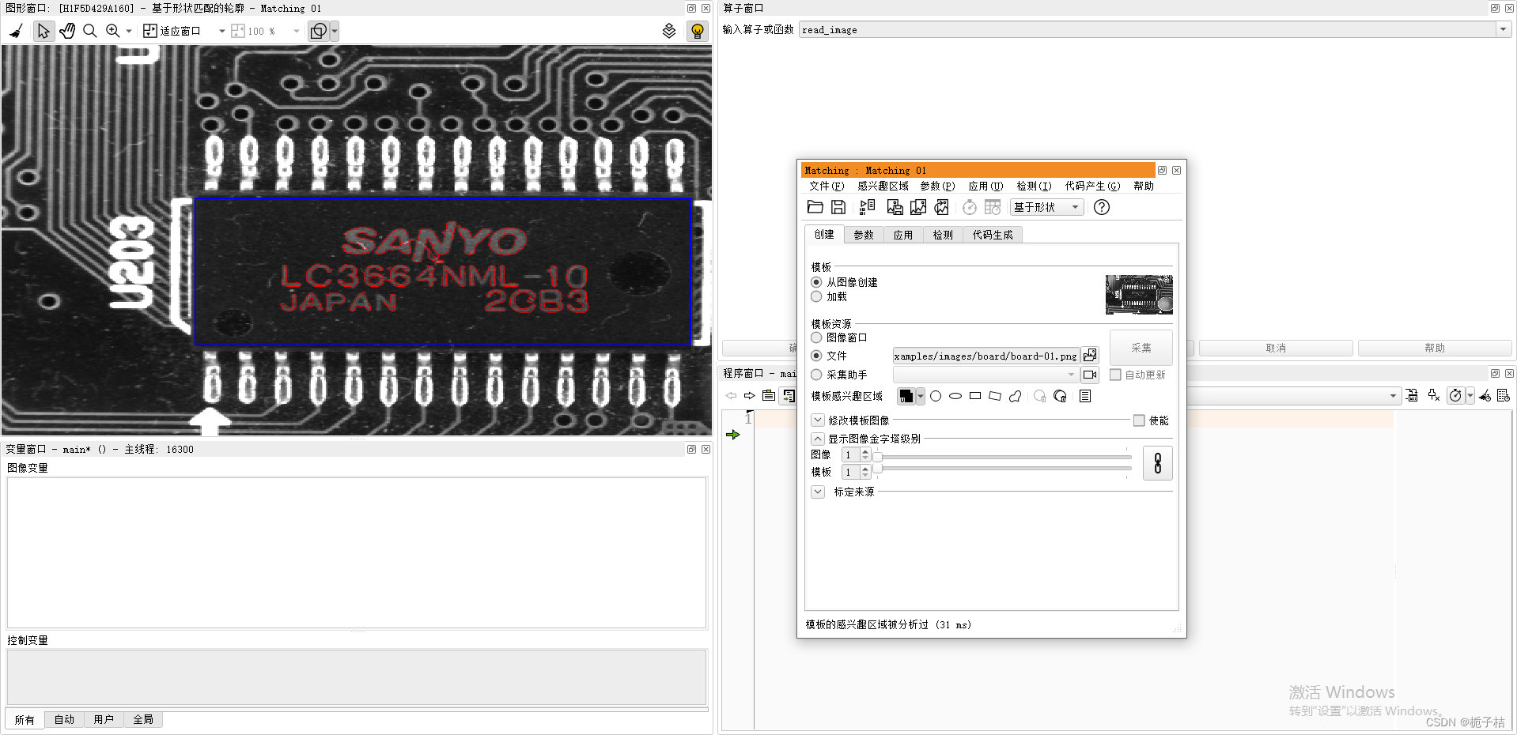Click the 适应窗口 fit window button
1517x735 pixels.
[172, 31]
